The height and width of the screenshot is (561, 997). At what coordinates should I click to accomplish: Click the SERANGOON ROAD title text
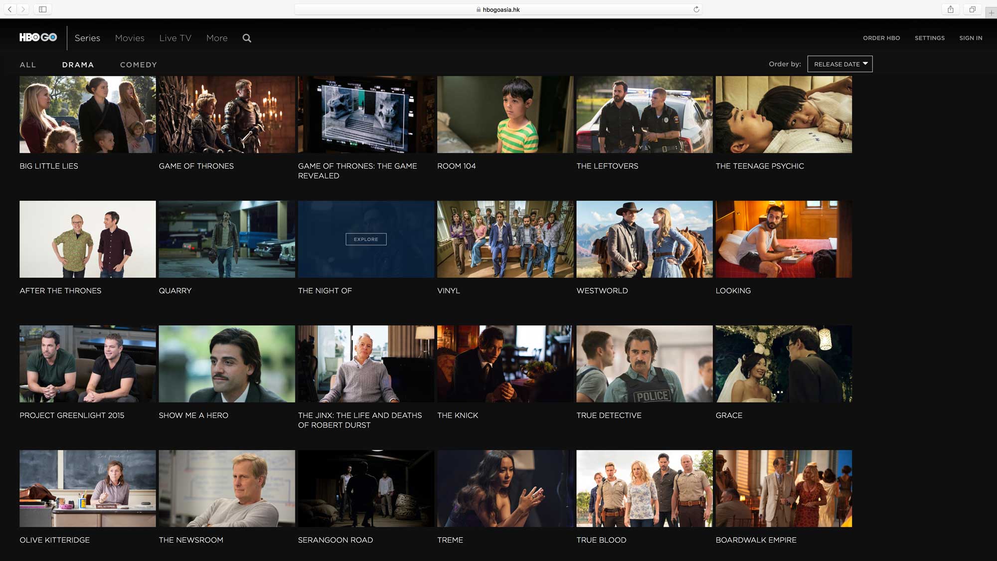pyautogui.click(x=335, y=540)
